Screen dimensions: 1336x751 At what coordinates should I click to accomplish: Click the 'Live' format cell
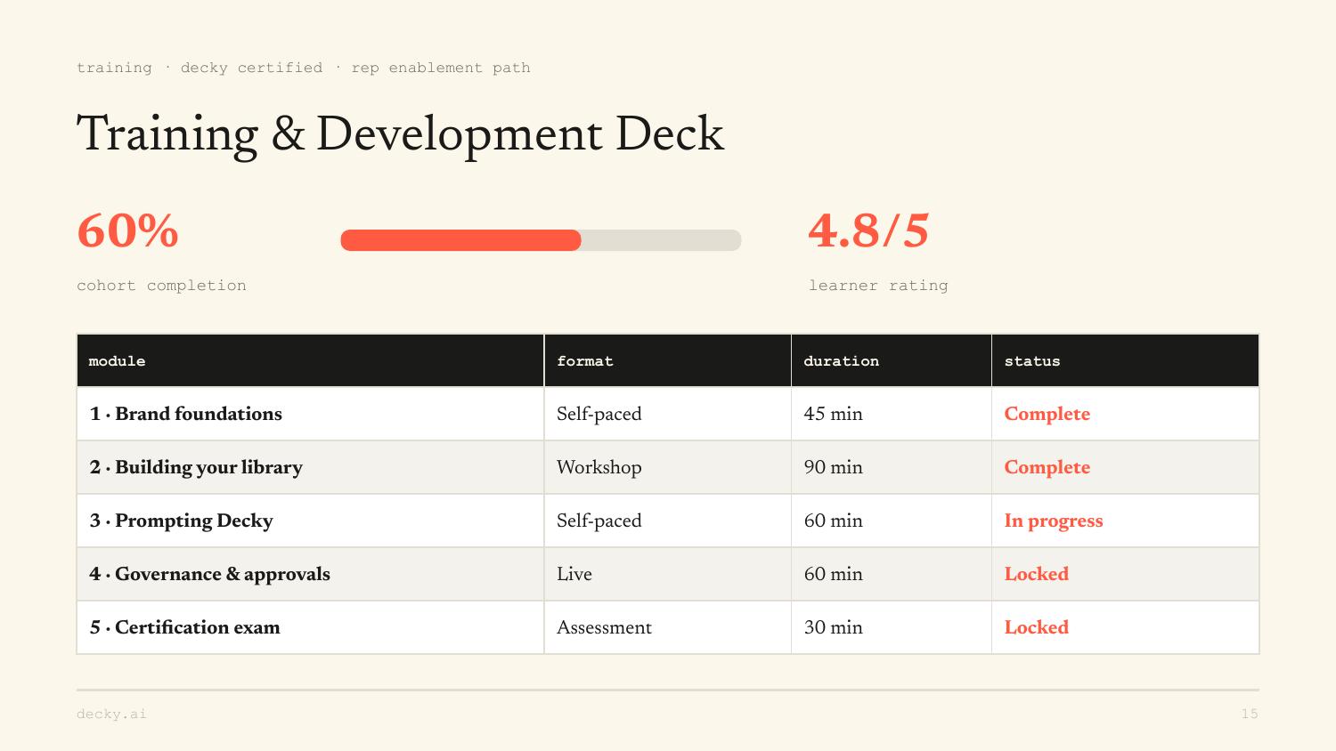667,574
